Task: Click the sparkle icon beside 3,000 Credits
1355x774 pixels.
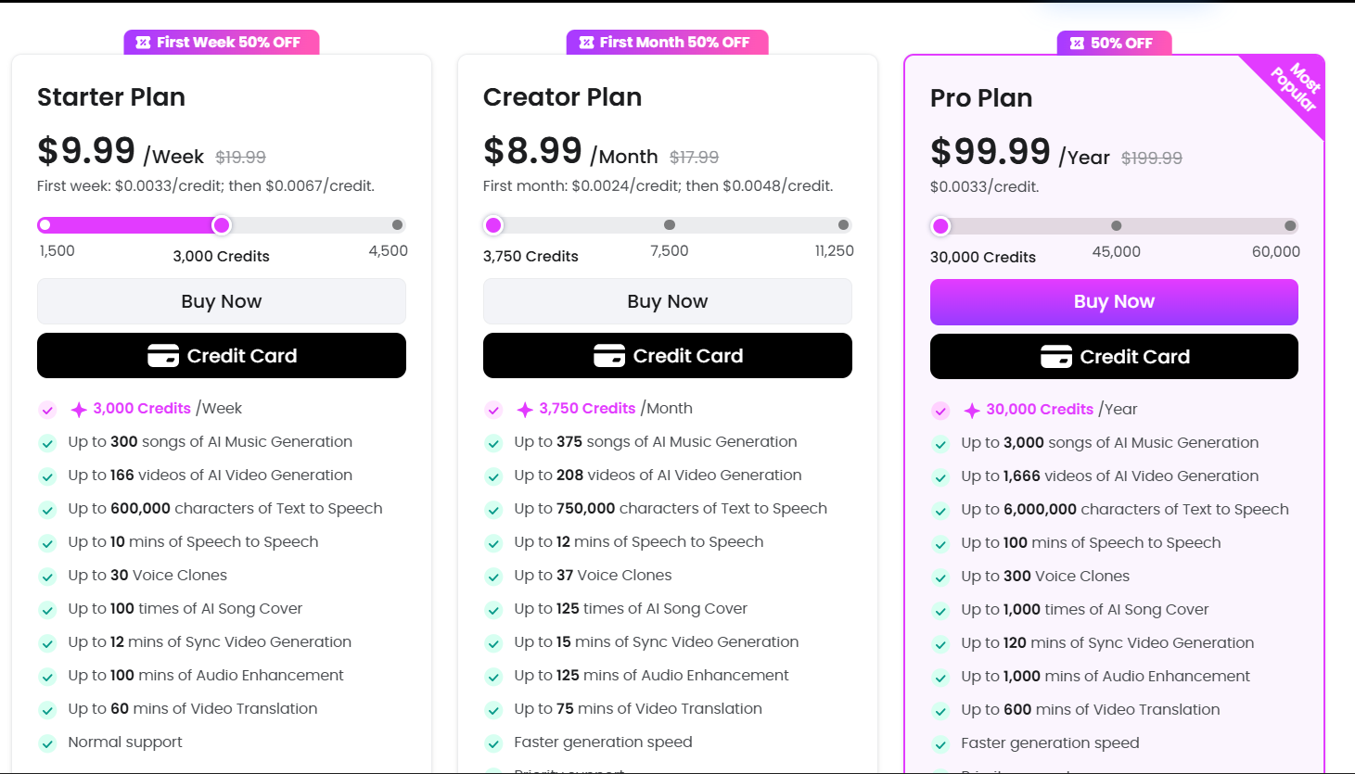Action: (x=80, y=410)
